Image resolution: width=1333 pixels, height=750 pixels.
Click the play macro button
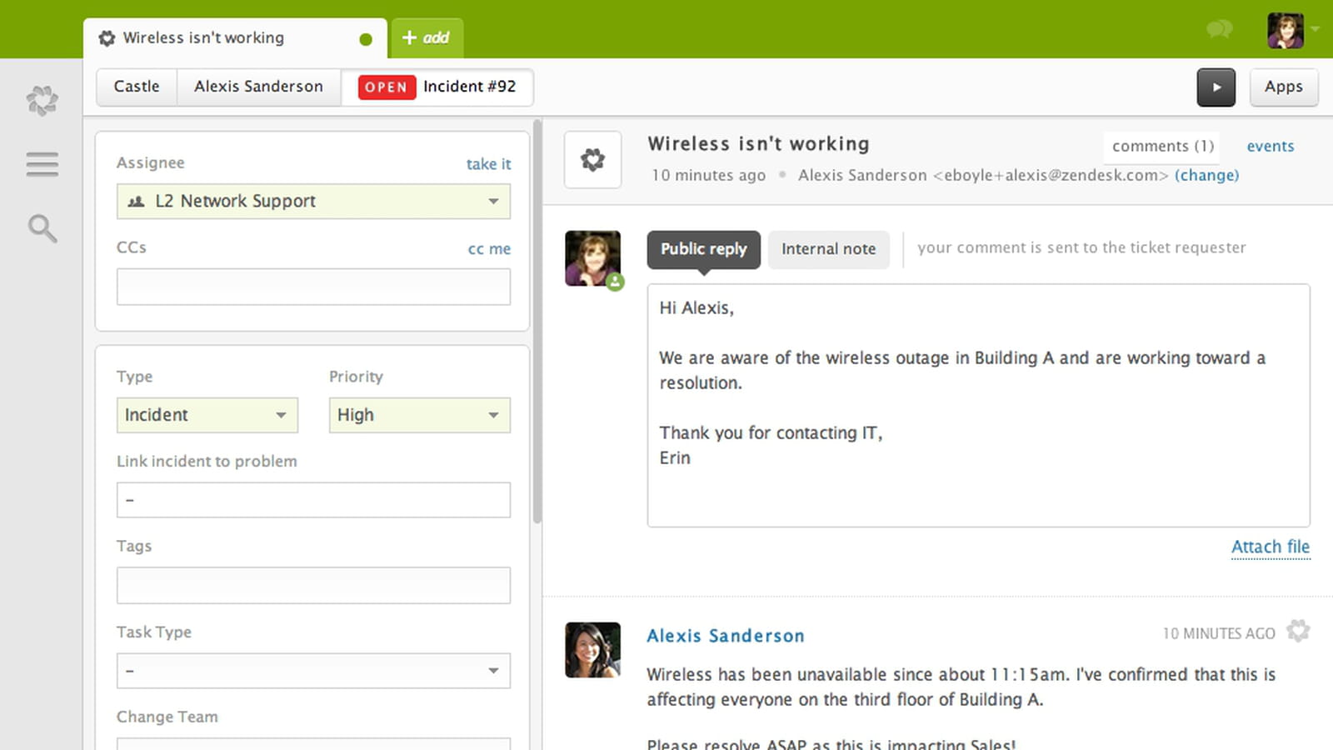coord(1216,87)
